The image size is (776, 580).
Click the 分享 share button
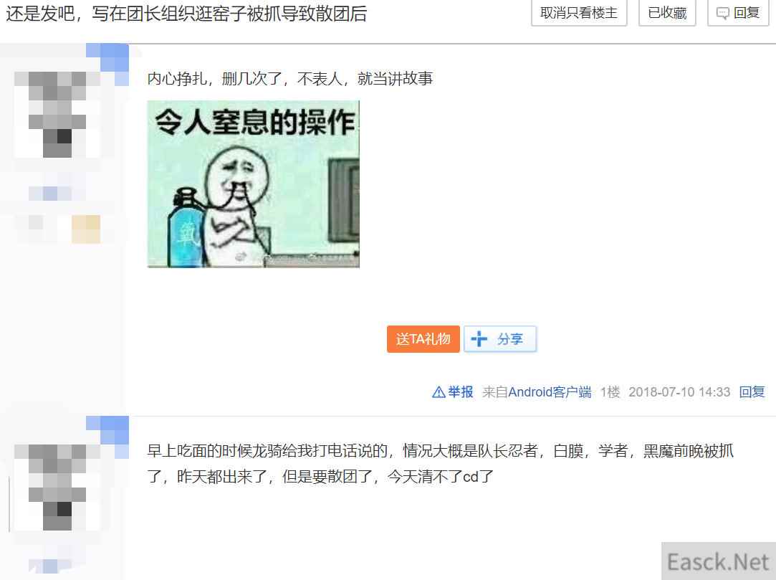click(x=500, y=339)
